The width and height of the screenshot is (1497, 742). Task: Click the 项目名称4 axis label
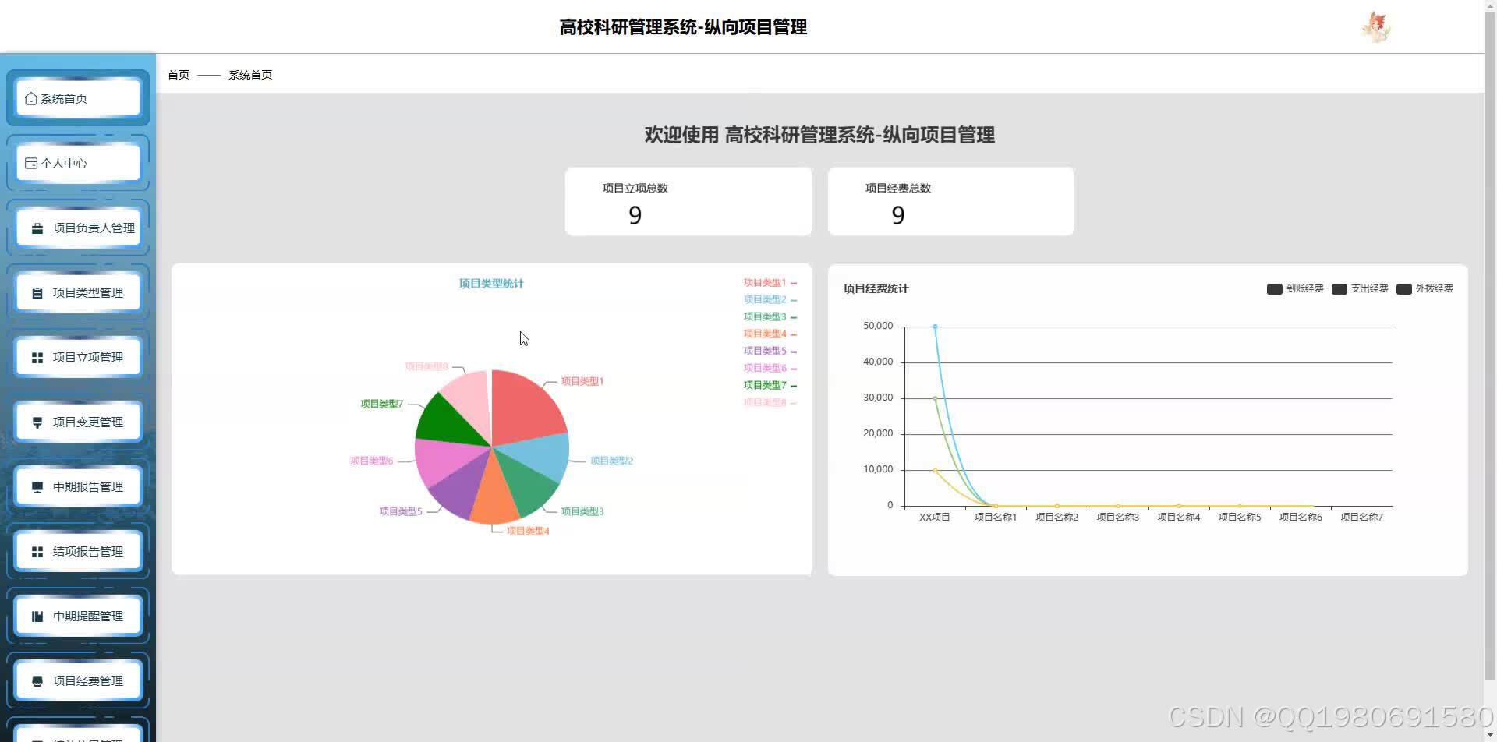(1179, 518)
